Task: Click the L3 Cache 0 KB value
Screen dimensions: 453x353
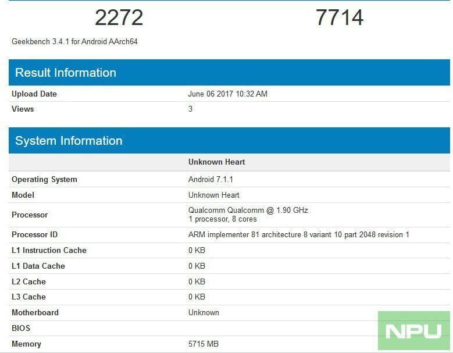Action: click(197, 297)
